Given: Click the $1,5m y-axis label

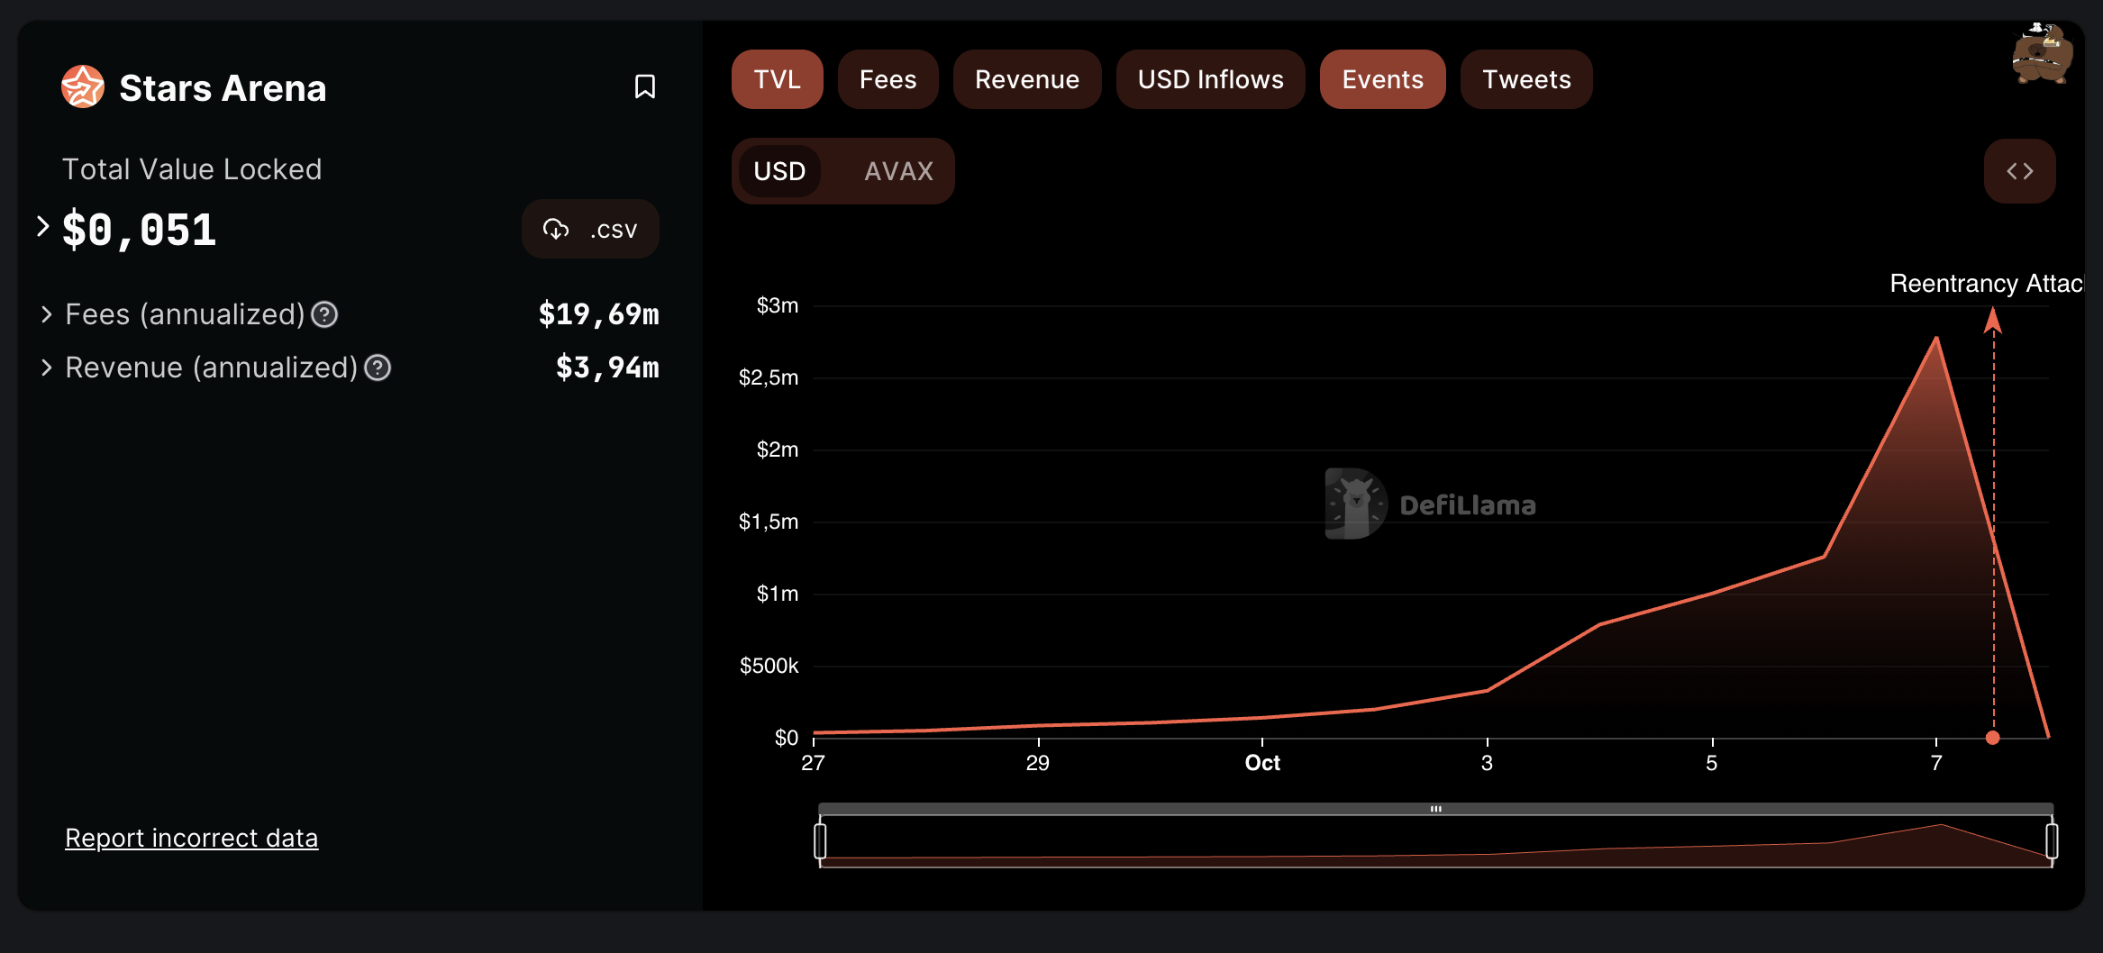Looking at the screenshot, I should [x=769, y=522].
